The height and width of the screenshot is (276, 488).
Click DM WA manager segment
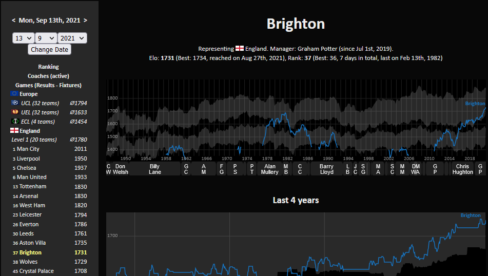pos(416,169)
